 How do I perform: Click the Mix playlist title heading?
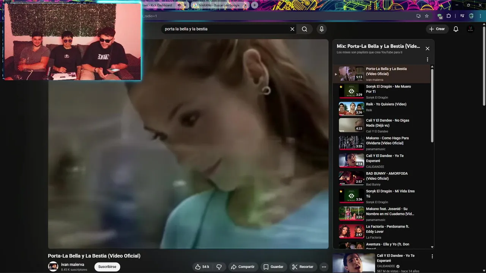coord(378,46)
